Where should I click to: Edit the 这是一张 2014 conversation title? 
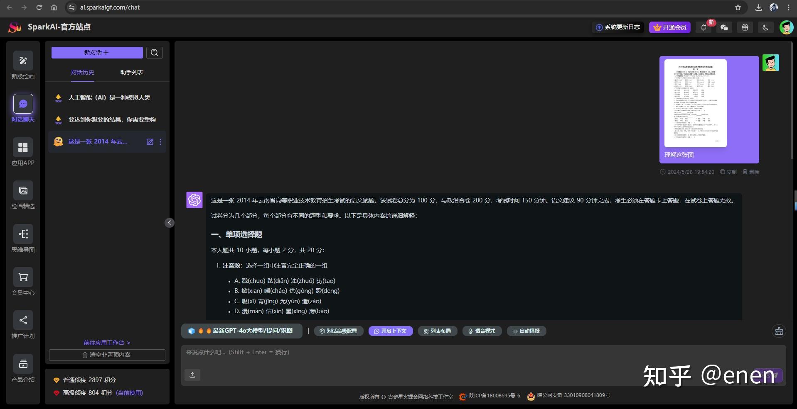tap(150, 142)
